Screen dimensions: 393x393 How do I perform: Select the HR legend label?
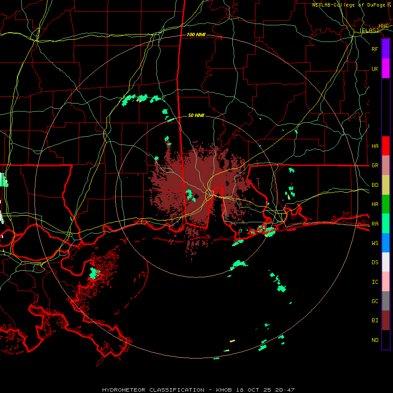(x=375, y=204)
